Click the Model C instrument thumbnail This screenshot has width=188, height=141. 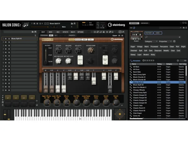[136, 35]
